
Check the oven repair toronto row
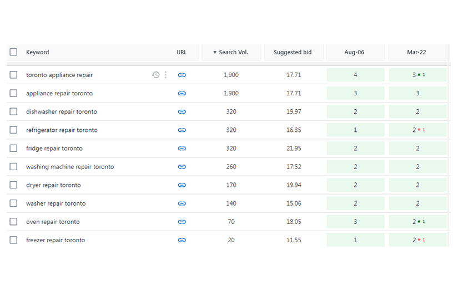point(13,222)
